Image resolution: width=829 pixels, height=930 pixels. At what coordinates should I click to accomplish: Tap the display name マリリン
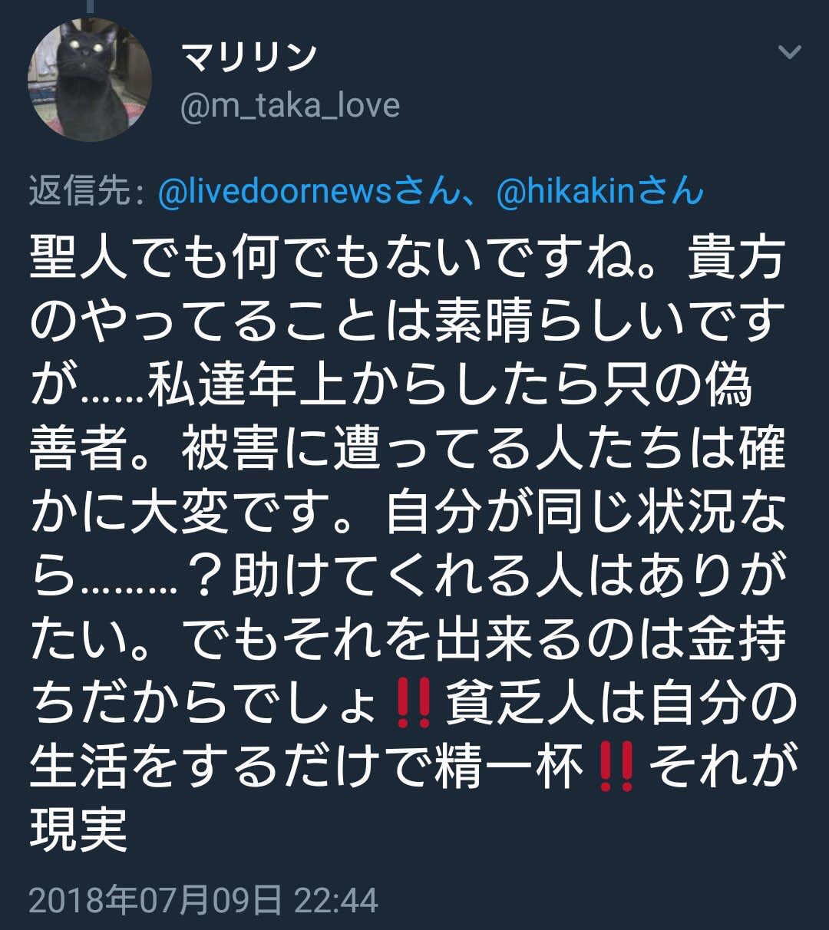(248, 57)
